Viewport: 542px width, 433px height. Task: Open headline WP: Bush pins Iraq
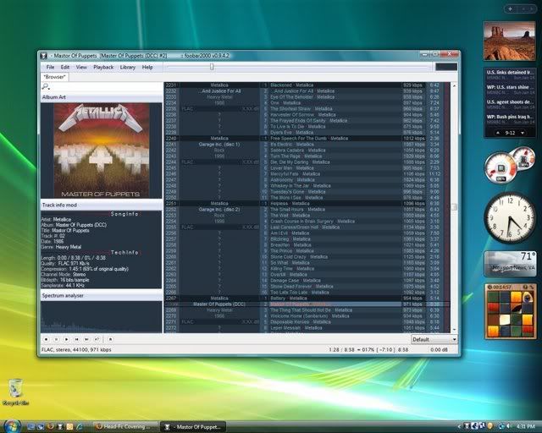(510, 117)
